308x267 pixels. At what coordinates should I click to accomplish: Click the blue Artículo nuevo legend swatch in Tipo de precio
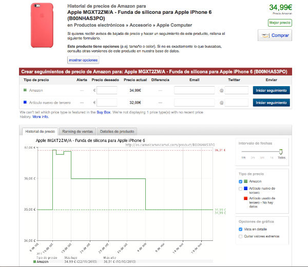pyautogui.click(x=246, y=189)
